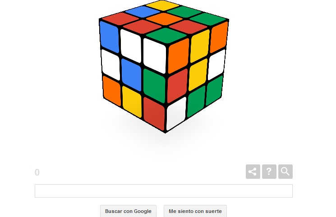The height and width of the screenshot is (217, 336).
Task: Click the orange corner sticker on the left face
Action: pyautogui.click(x=112, y=91)
